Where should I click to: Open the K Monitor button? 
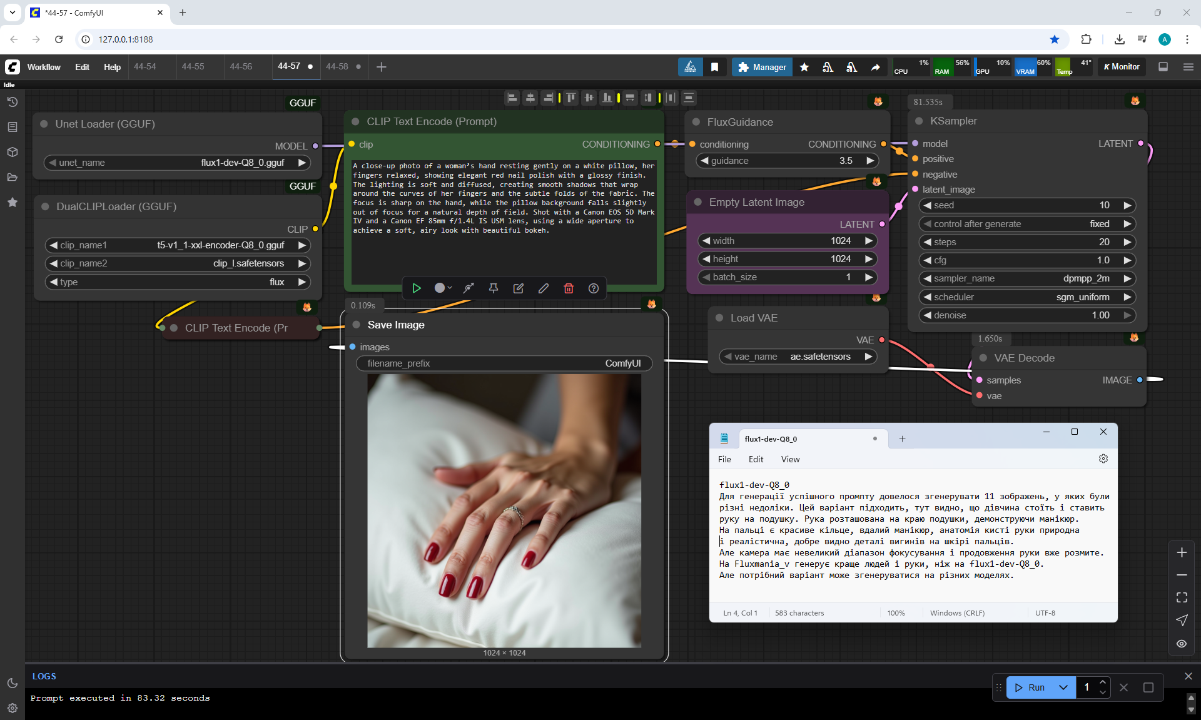(1122, 67)
